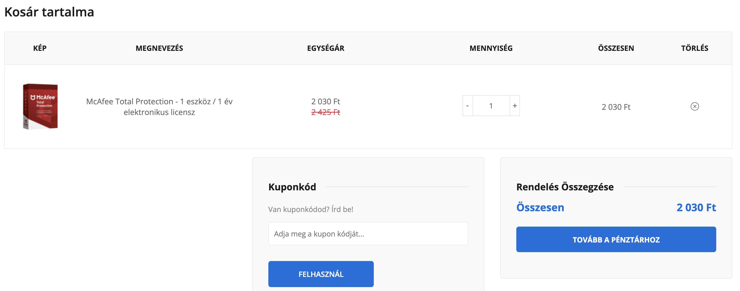Apply coupon with the FELHASZNÁL button
The height and width of the screenshot is (291, 740).
321,274
